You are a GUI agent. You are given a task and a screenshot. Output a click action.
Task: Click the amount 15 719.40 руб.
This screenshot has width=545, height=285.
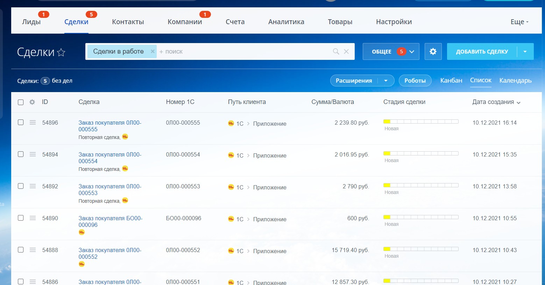coord(350,250)
